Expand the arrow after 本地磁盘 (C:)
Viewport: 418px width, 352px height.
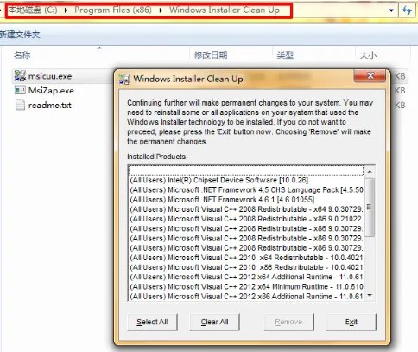pyautogui.click(x=66, y=10)
